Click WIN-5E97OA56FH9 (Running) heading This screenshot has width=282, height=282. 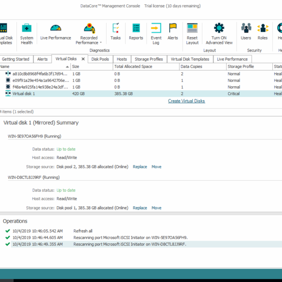pyautogui.click(x=34, y=136)
